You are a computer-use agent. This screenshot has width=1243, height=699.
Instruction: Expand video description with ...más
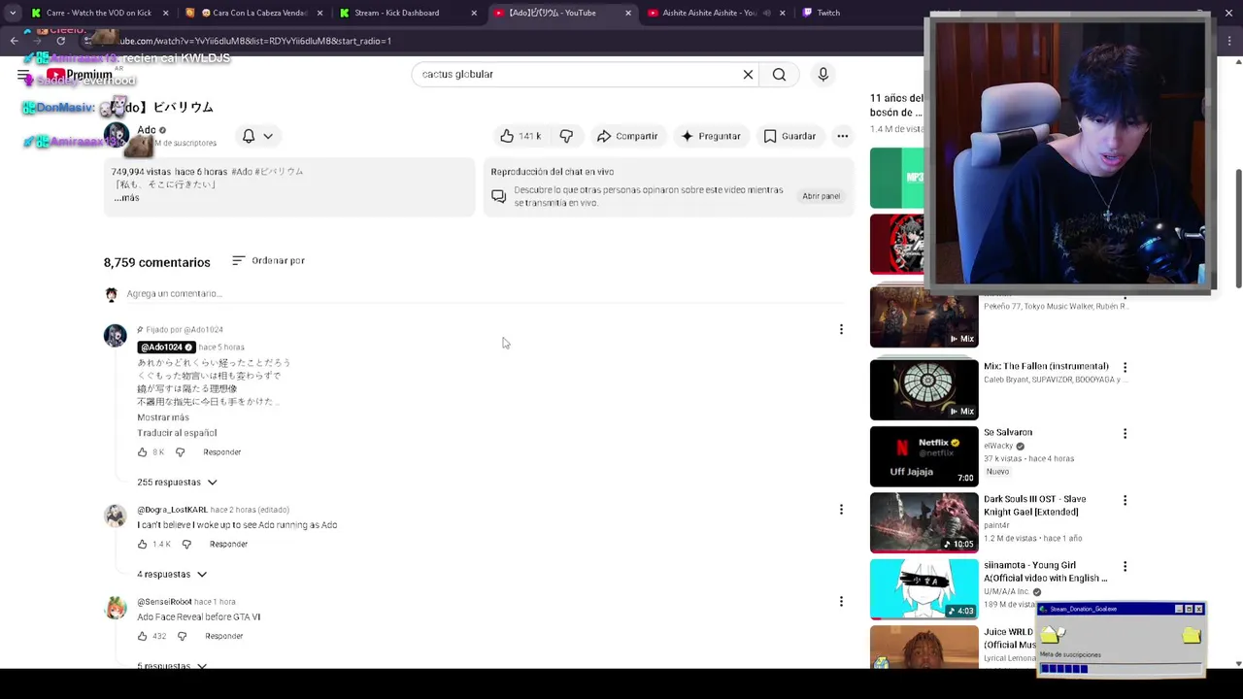pyautogui.click(x=126, y=198)
